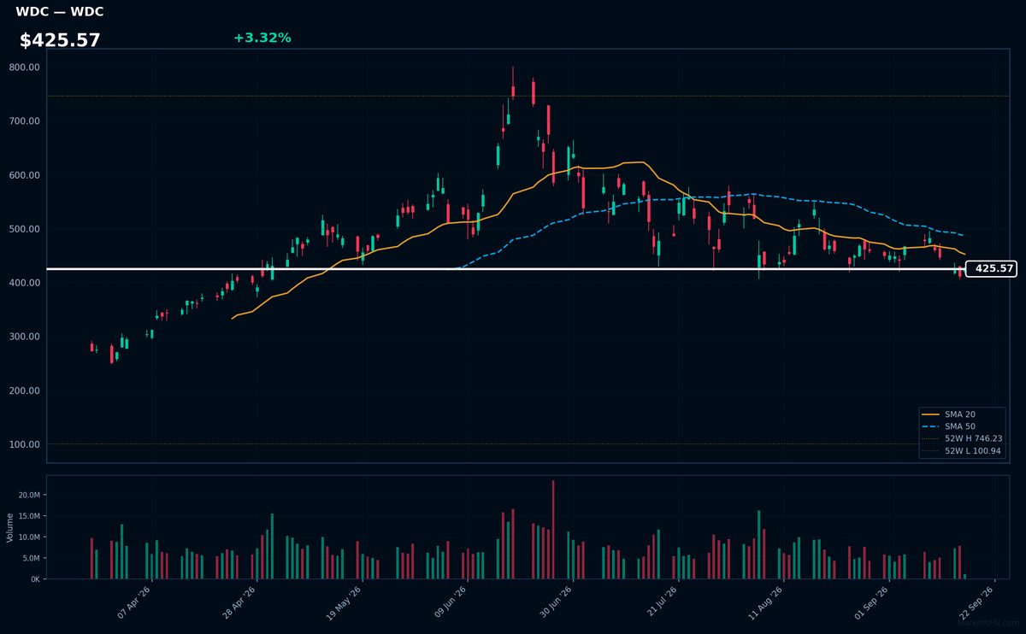This screenshot has height=634, width=1026.
Task: Click the peak candlestick near 800
Action: coord(513,85)
